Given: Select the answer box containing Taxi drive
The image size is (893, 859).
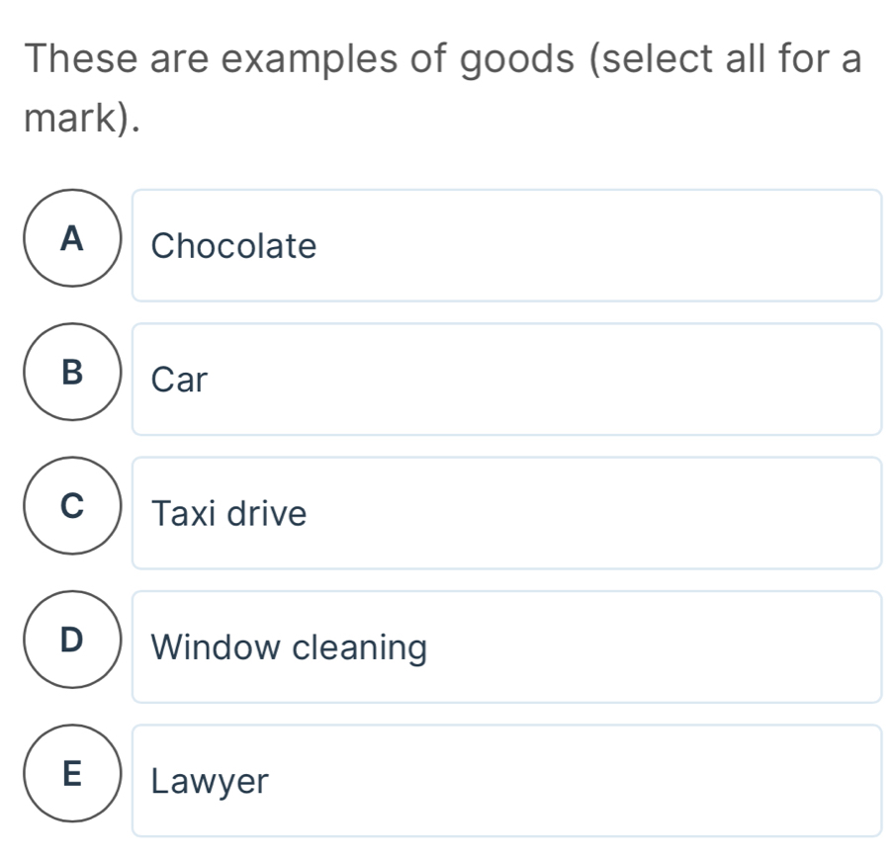Looking at the screenshot, I should tap(506, 512).
